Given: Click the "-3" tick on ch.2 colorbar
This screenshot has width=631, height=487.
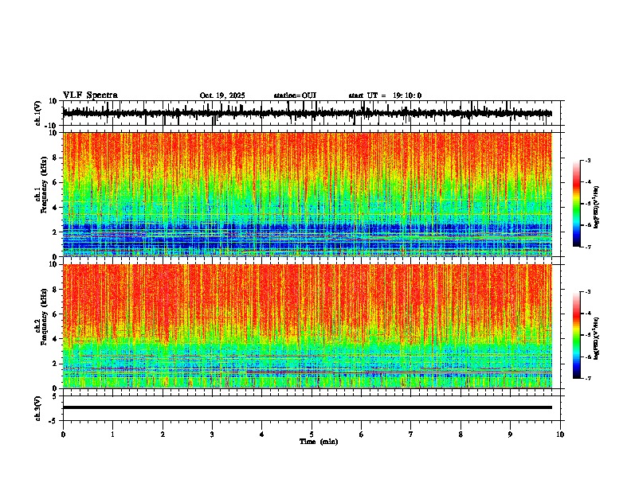Looking at the screenshot, I should 587,292.
